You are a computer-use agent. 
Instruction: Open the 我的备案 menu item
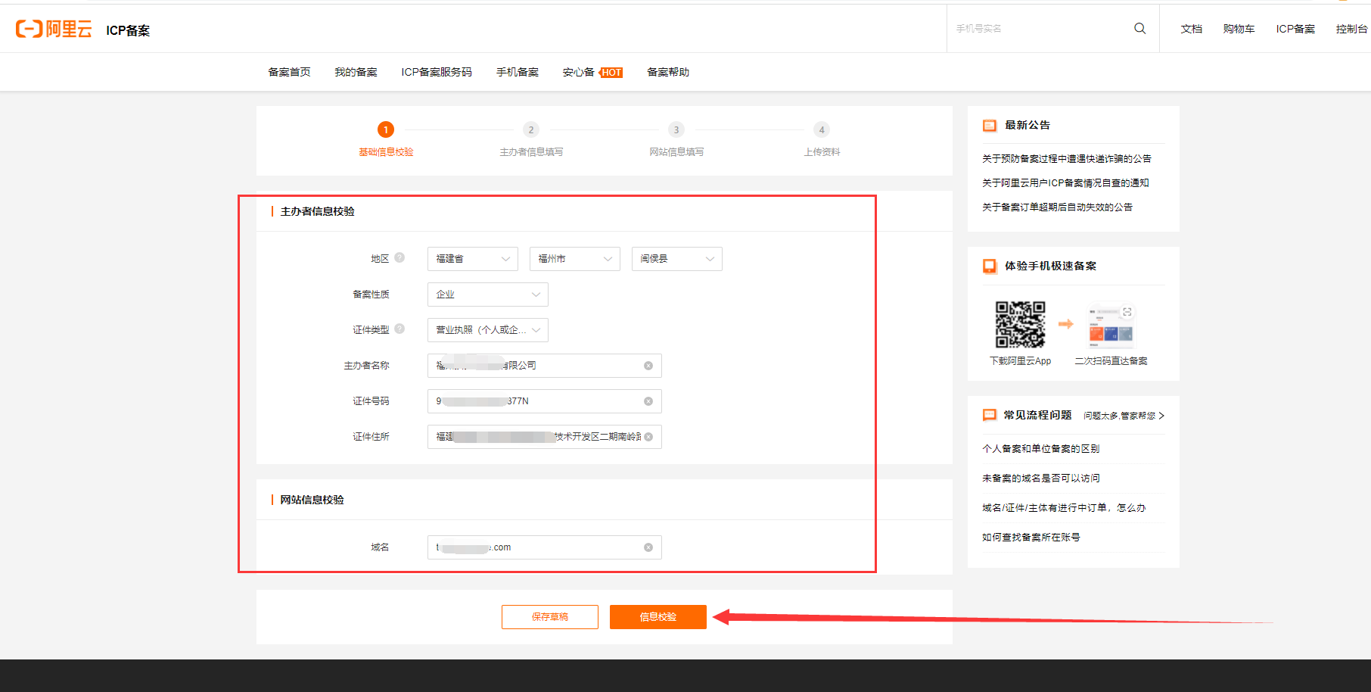[356, 72]
